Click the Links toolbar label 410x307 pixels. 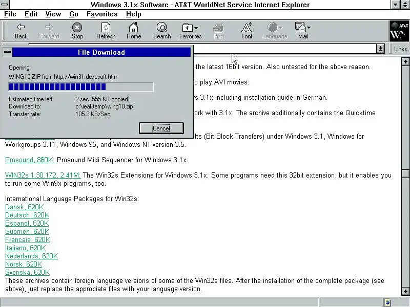[x=400, y=49]
